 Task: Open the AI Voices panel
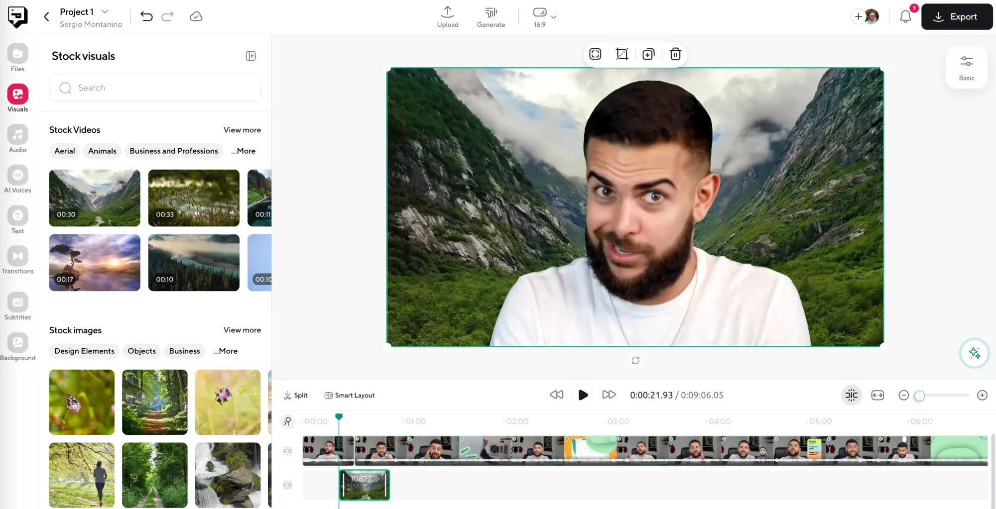[17, 179]
